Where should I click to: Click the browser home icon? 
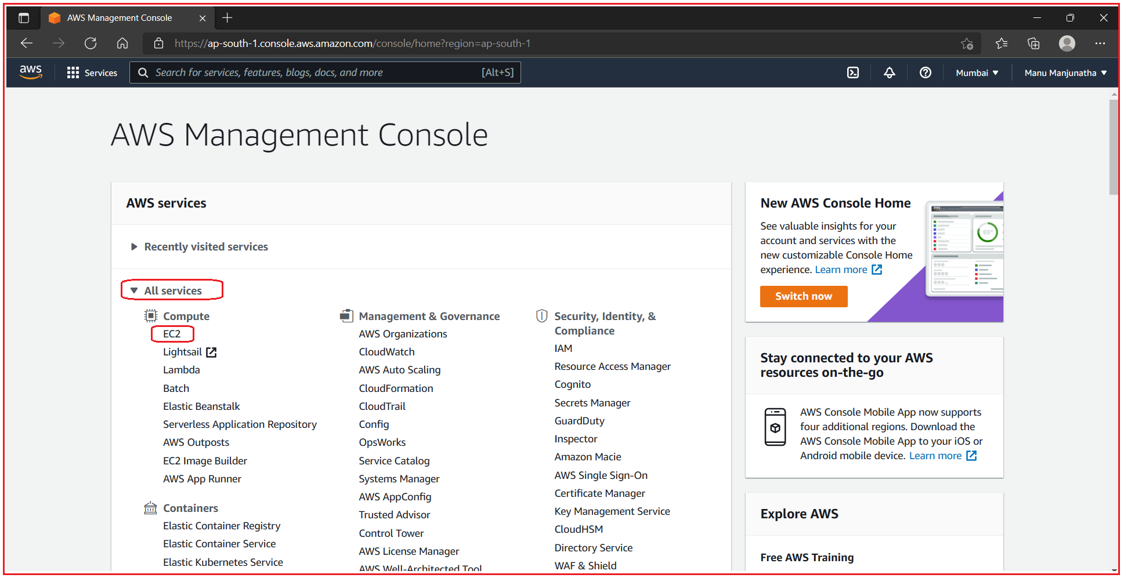click(x=122, y=43)
